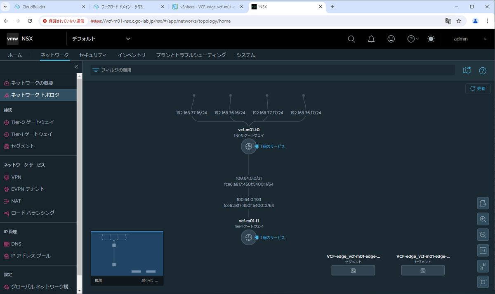
Task: Click the 更新 refresh button
Action: [478, 88]
